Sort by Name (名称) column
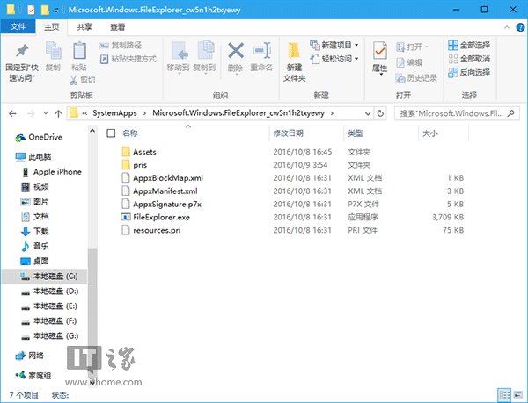528x403 pixels. coord(130,133)
